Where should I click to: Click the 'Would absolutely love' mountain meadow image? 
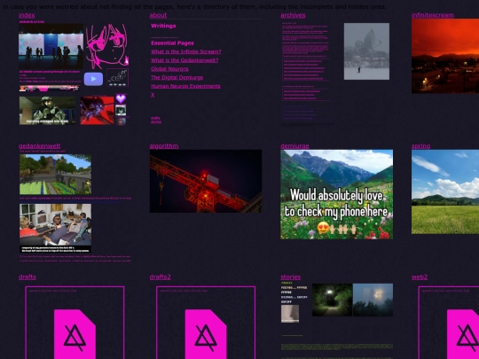(x=337, y=194)
